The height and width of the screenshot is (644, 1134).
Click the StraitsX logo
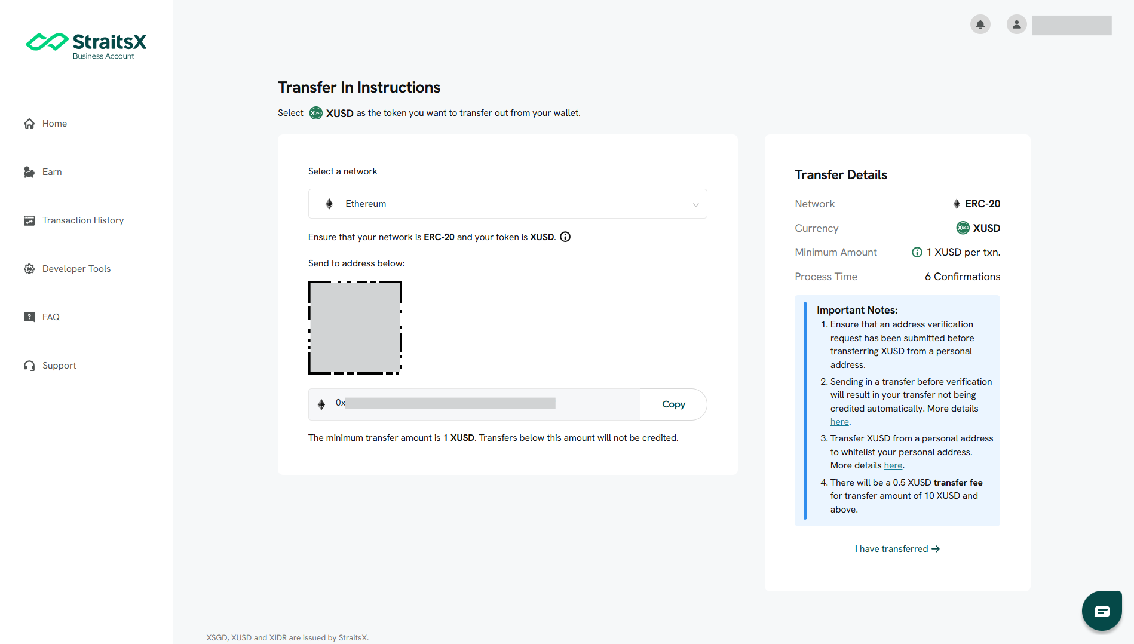pos(86,45)
